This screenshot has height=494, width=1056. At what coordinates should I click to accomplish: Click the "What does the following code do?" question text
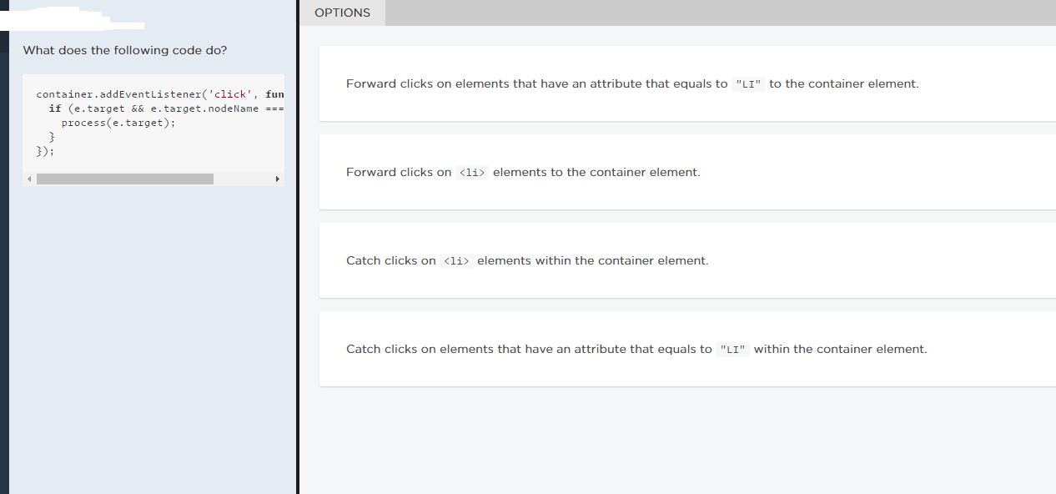124,50
